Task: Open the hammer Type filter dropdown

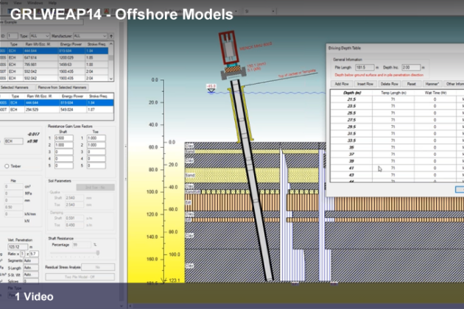Action: 39,36
